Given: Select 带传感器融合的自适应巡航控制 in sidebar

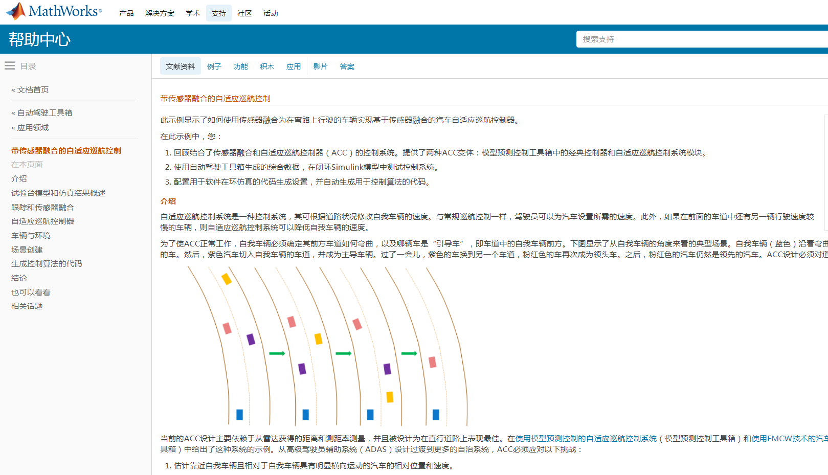Looking at the screenshot, I should tap(66, 151).
